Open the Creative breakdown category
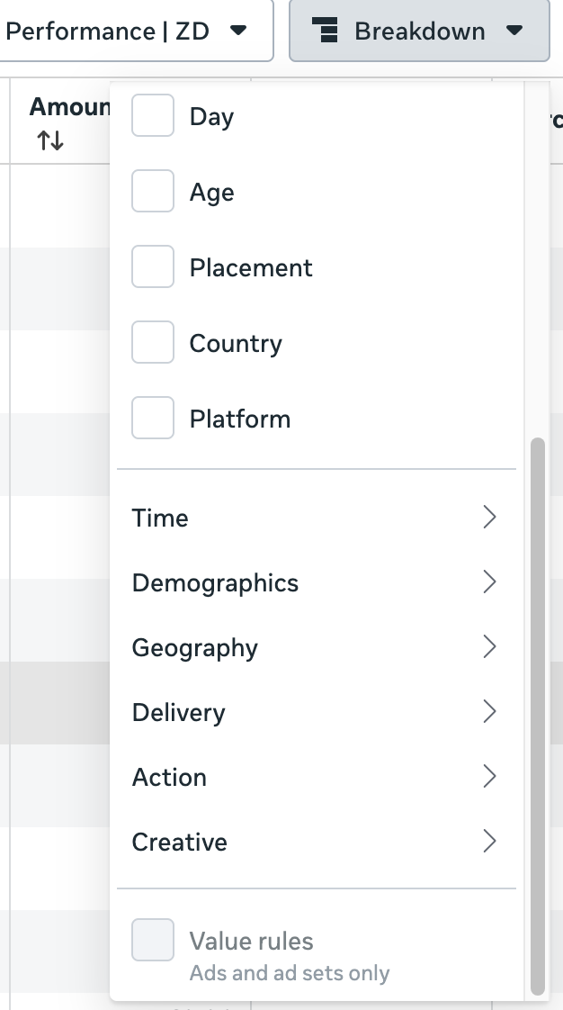 [x=180, y=842]
